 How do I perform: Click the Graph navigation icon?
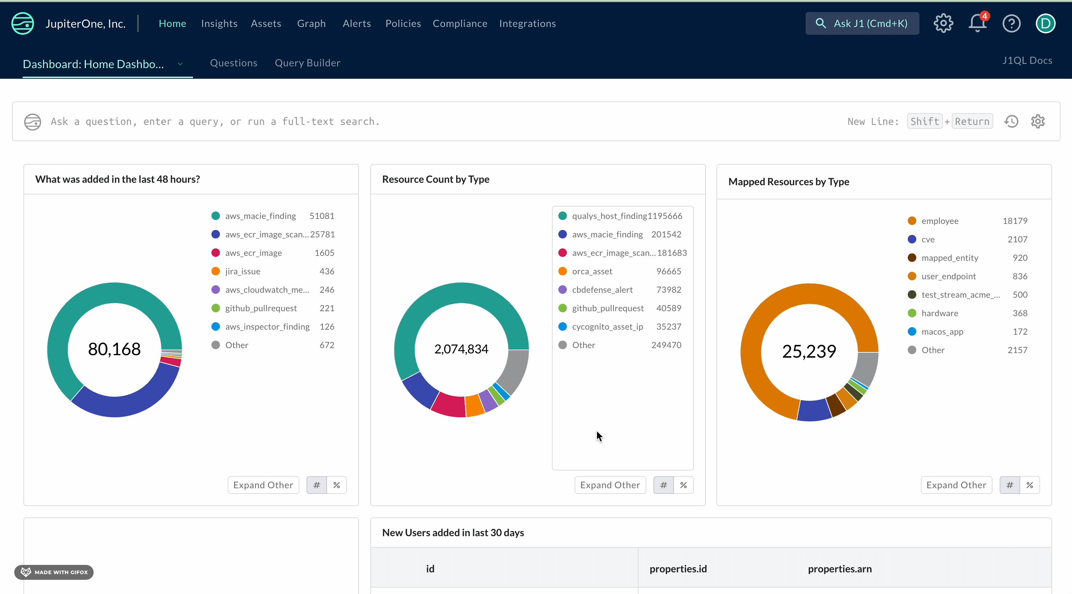[311, 23]
